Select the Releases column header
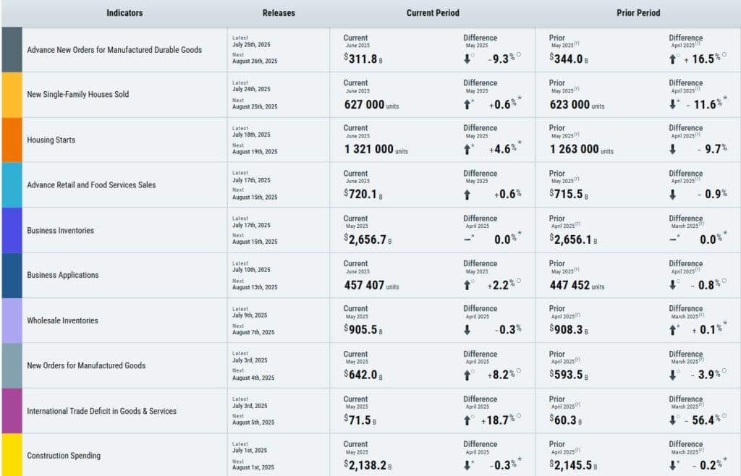741x476 pixels. tap(279, 13)
